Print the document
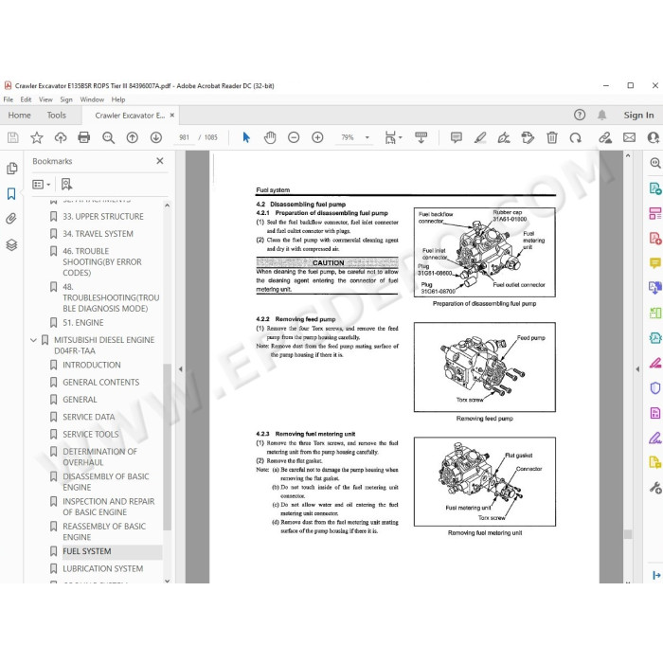Screen dimensions: 663x663 point(84,137)
